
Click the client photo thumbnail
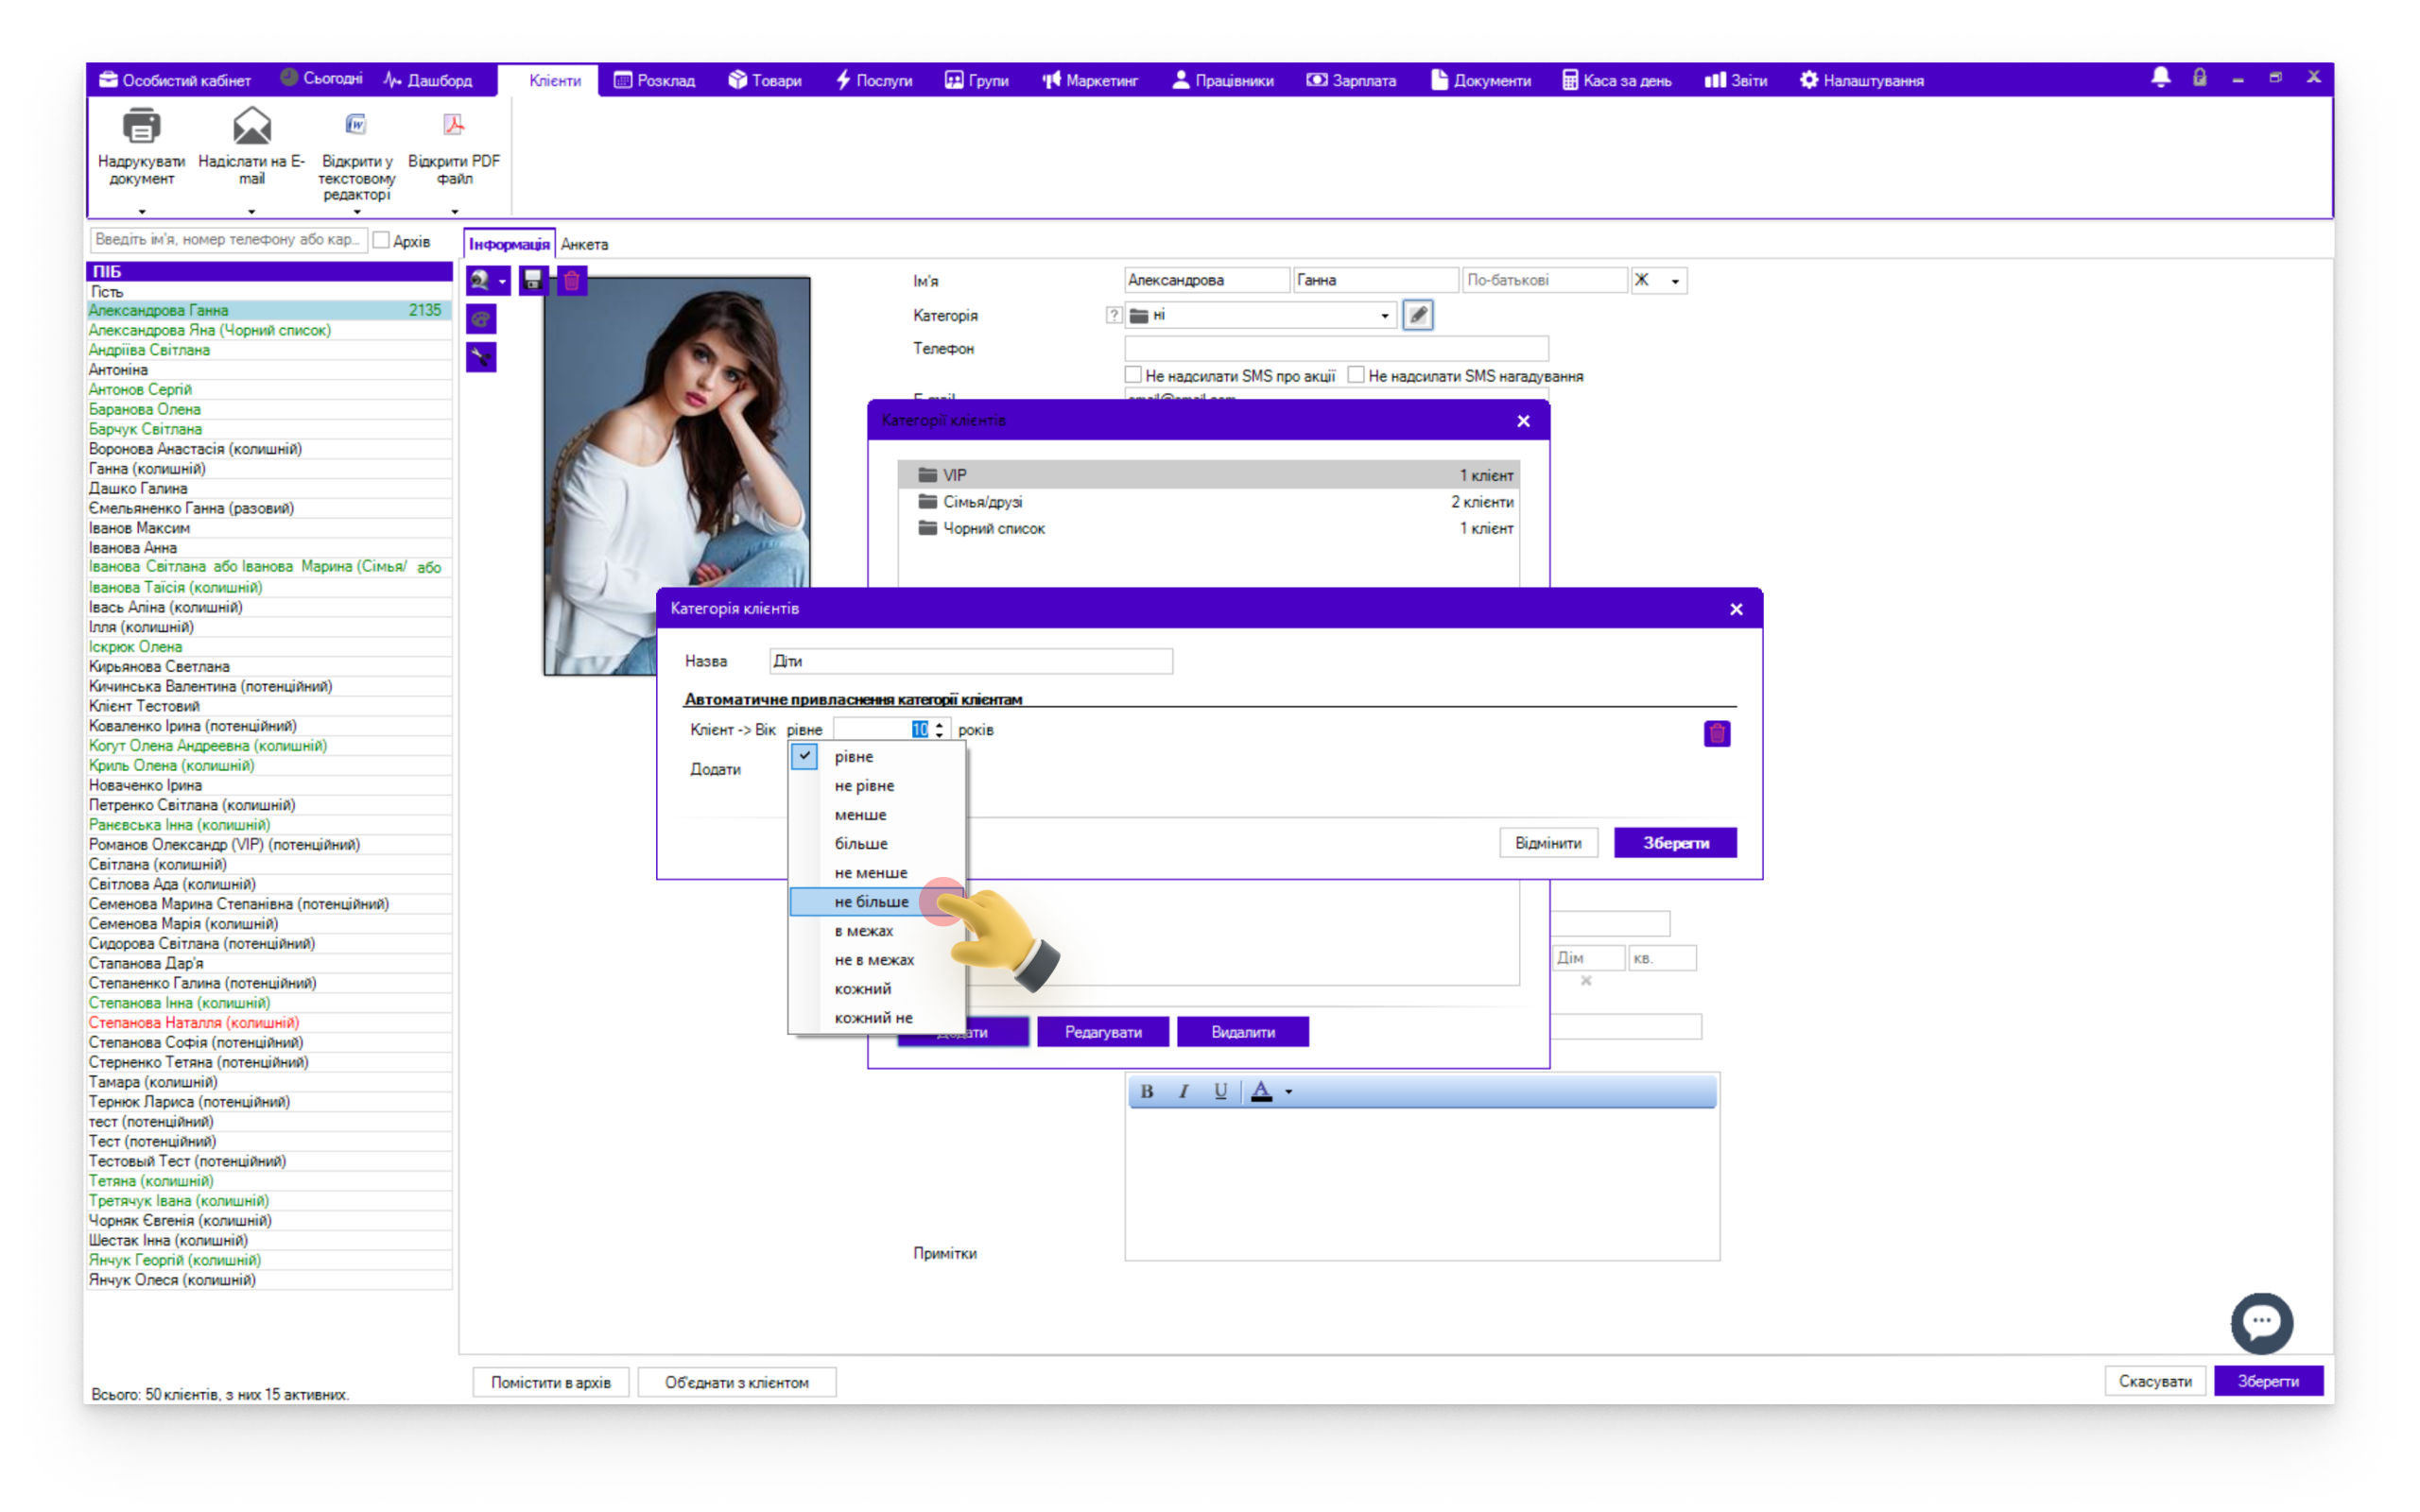(x=677, y=476)
